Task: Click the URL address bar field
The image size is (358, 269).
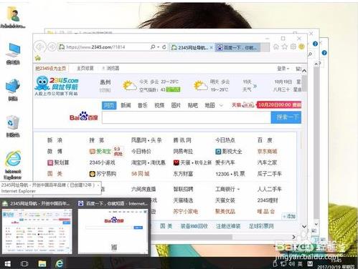Action: point(105,47)
